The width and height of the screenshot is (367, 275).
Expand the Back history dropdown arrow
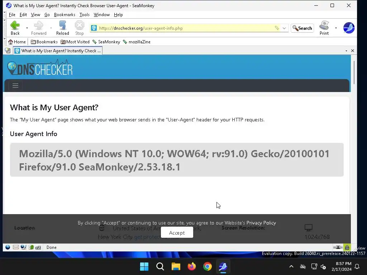point(27,28)
